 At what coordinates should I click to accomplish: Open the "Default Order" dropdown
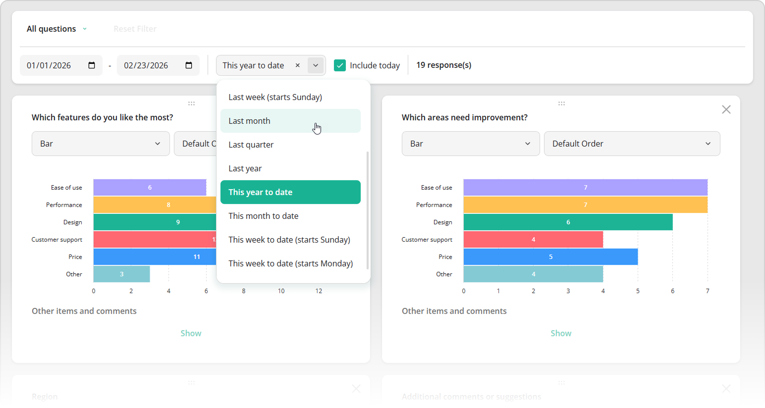click(632, 143)
